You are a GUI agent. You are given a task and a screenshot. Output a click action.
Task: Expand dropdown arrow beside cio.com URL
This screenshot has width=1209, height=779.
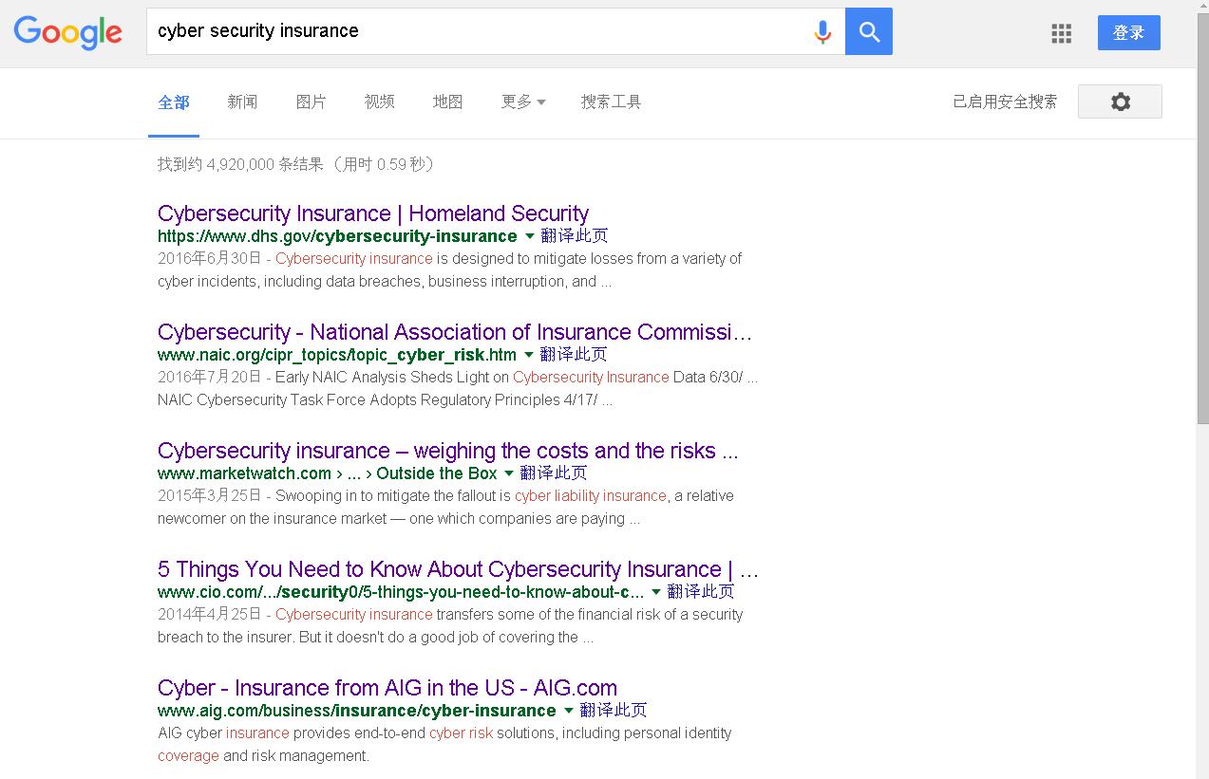[655, 591]
